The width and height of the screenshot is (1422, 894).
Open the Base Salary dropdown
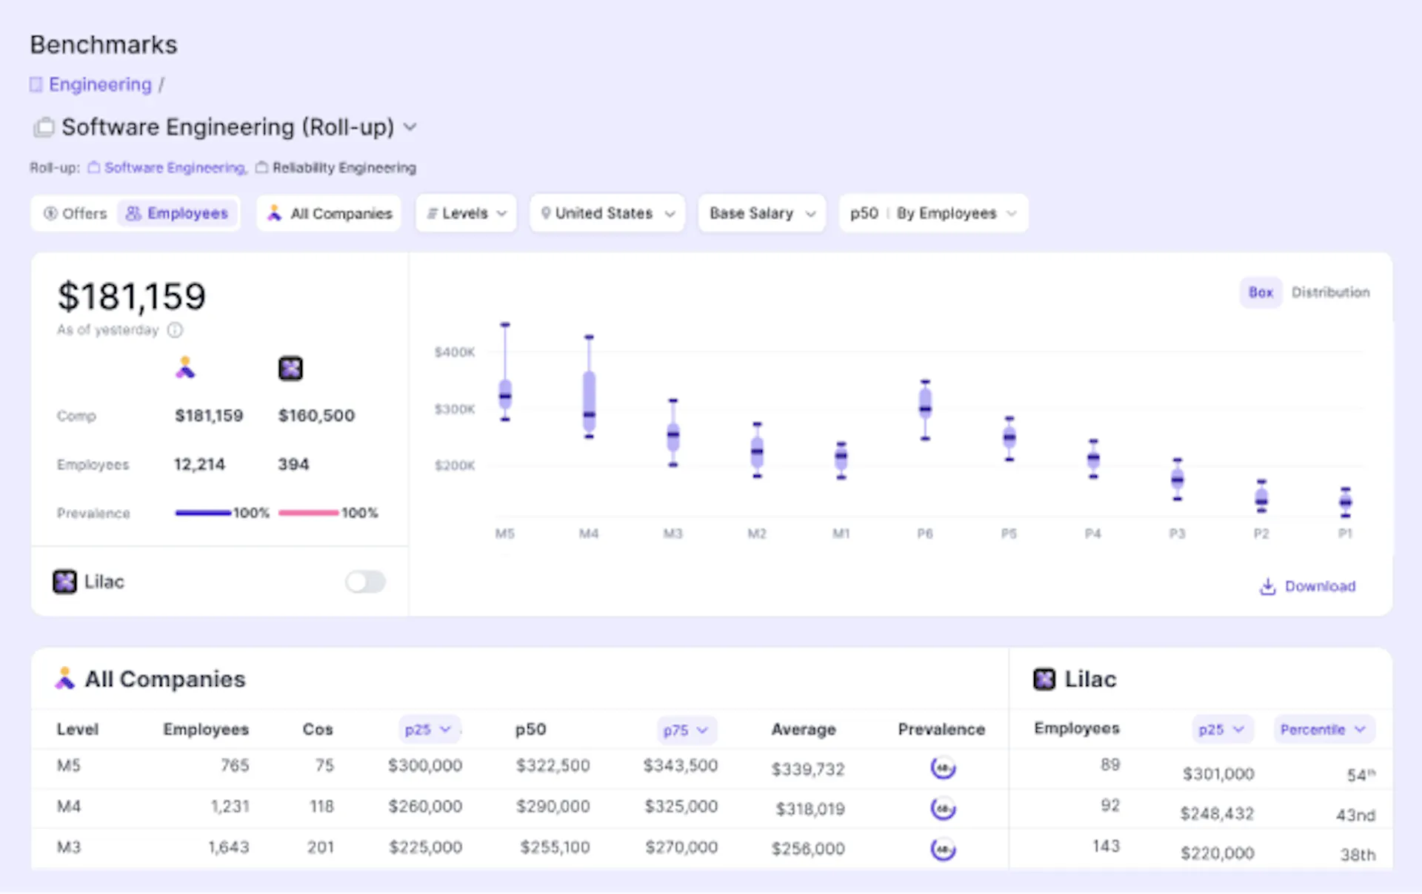(x=762, y=214)
